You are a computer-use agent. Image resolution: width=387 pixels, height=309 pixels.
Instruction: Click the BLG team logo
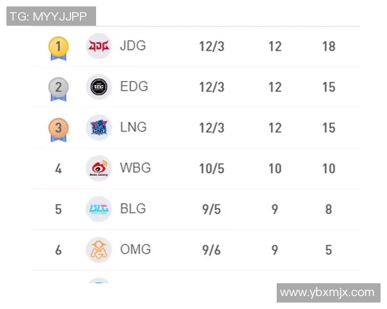(x=99, y=209)
